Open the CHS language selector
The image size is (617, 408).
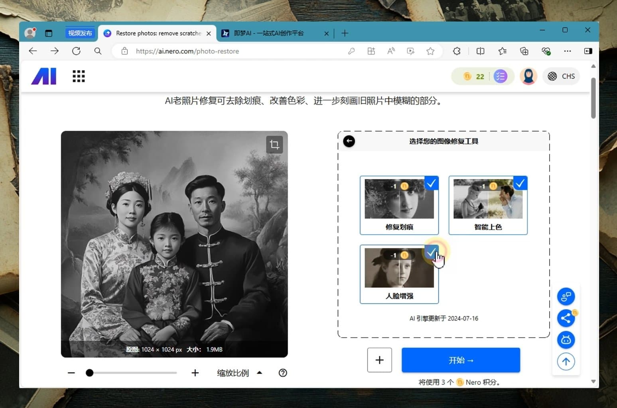pyautogui.click(x=561, y=76)
